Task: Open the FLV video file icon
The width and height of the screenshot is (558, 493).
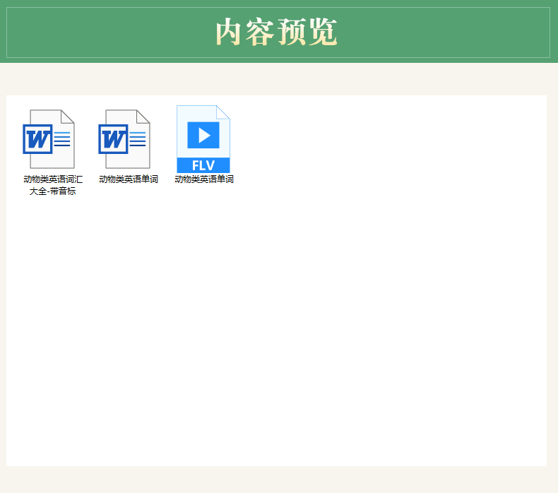Action: tap(203, 139)
